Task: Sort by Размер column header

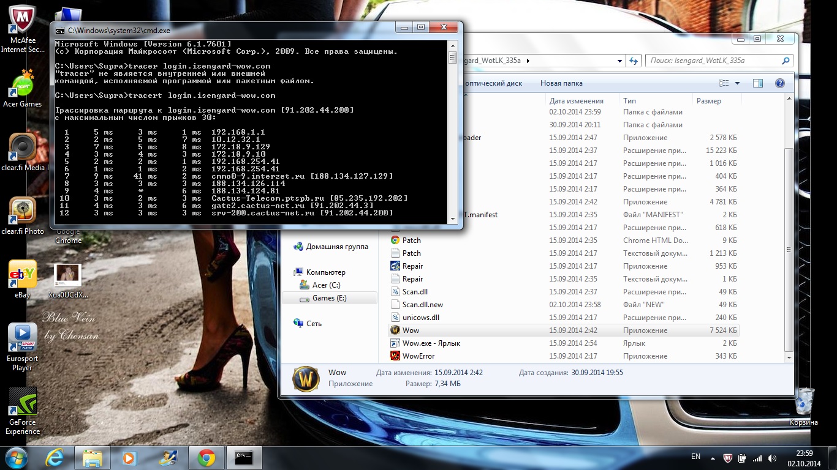Action: [x=717, y=100]
